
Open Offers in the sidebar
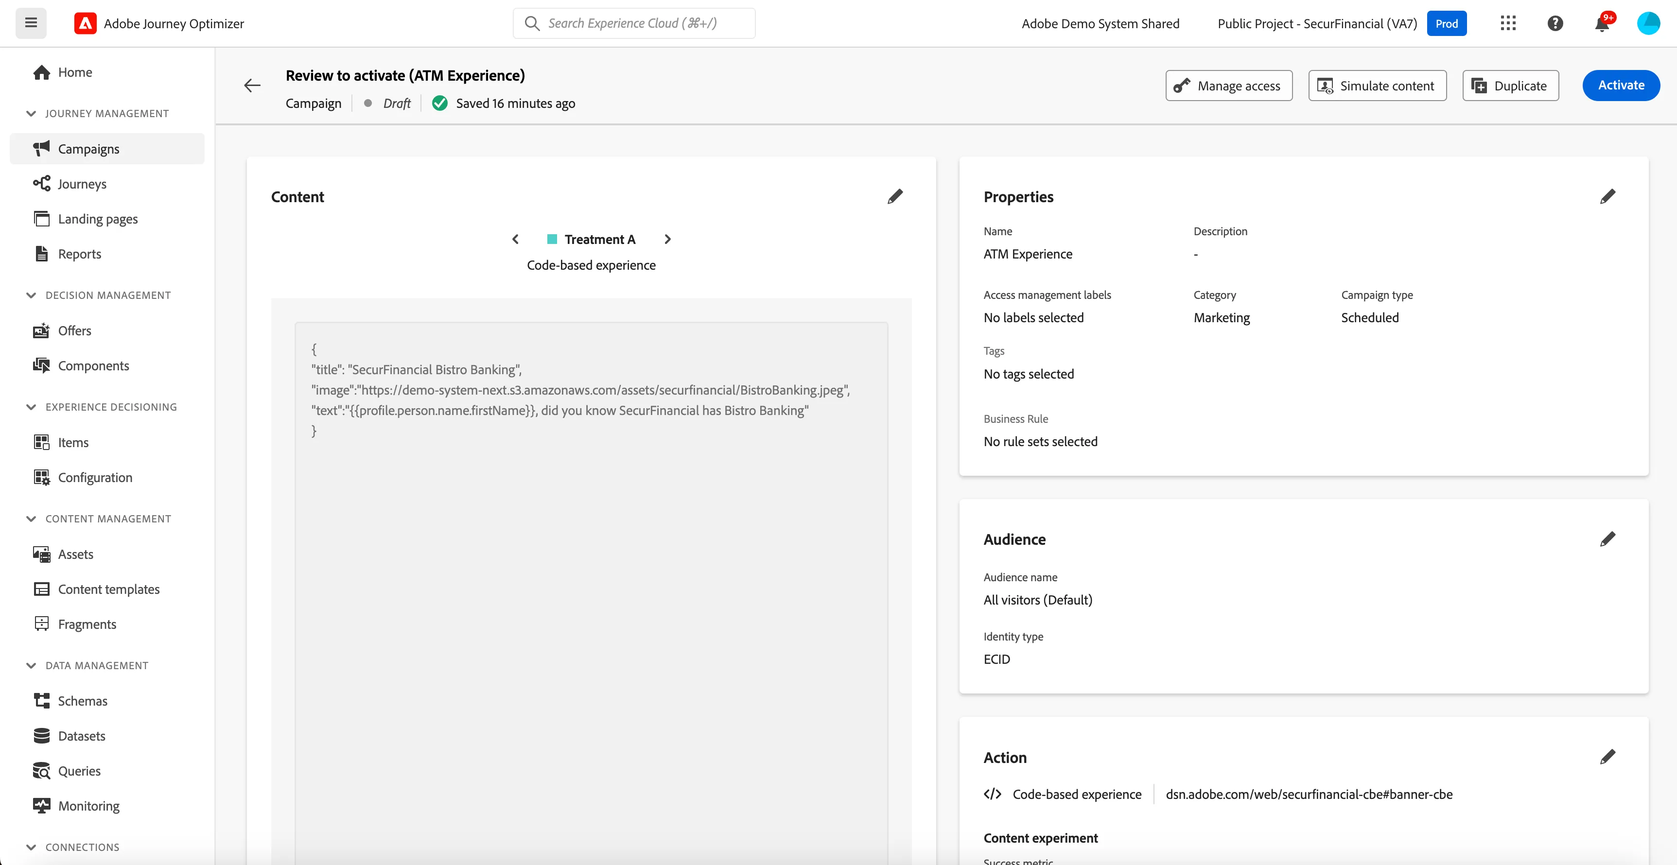pyautogui.click(x=107, y=331)
